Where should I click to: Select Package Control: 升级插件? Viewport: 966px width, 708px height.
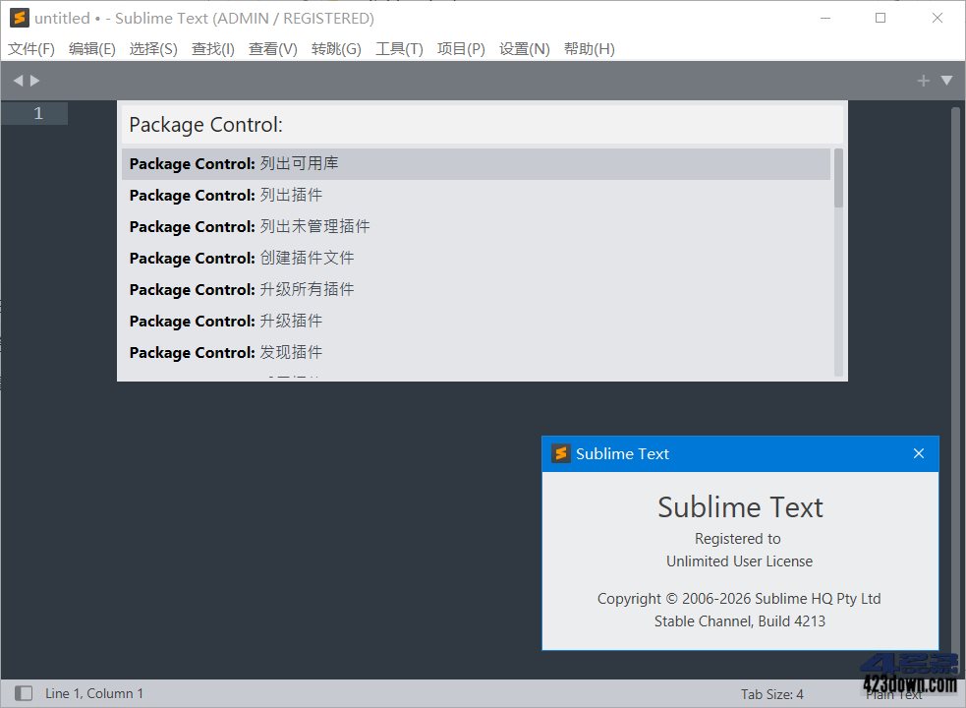click(476, 322)
